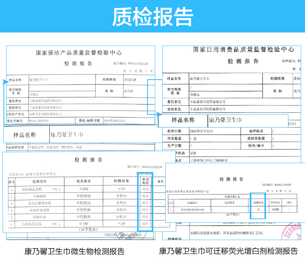Click '外包装完整' sample state description
Viewport: 305px width, 271px height.
[x=56, y=147]
